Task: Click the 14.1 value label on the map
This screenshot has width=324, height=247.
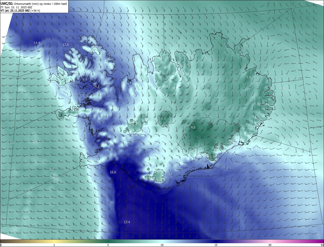Action: click(96, 86)
